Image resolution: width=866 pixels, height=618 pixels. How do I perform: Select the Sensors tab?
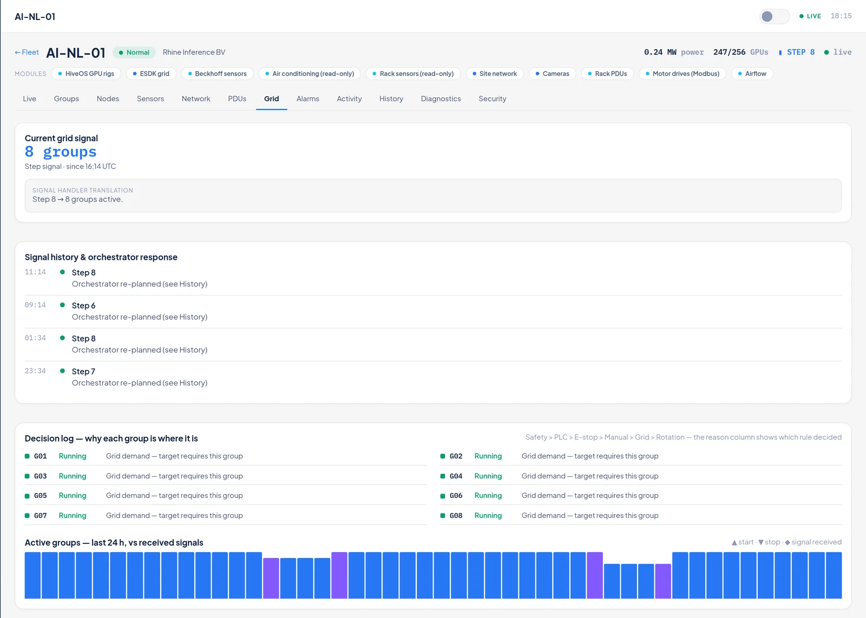150,98
